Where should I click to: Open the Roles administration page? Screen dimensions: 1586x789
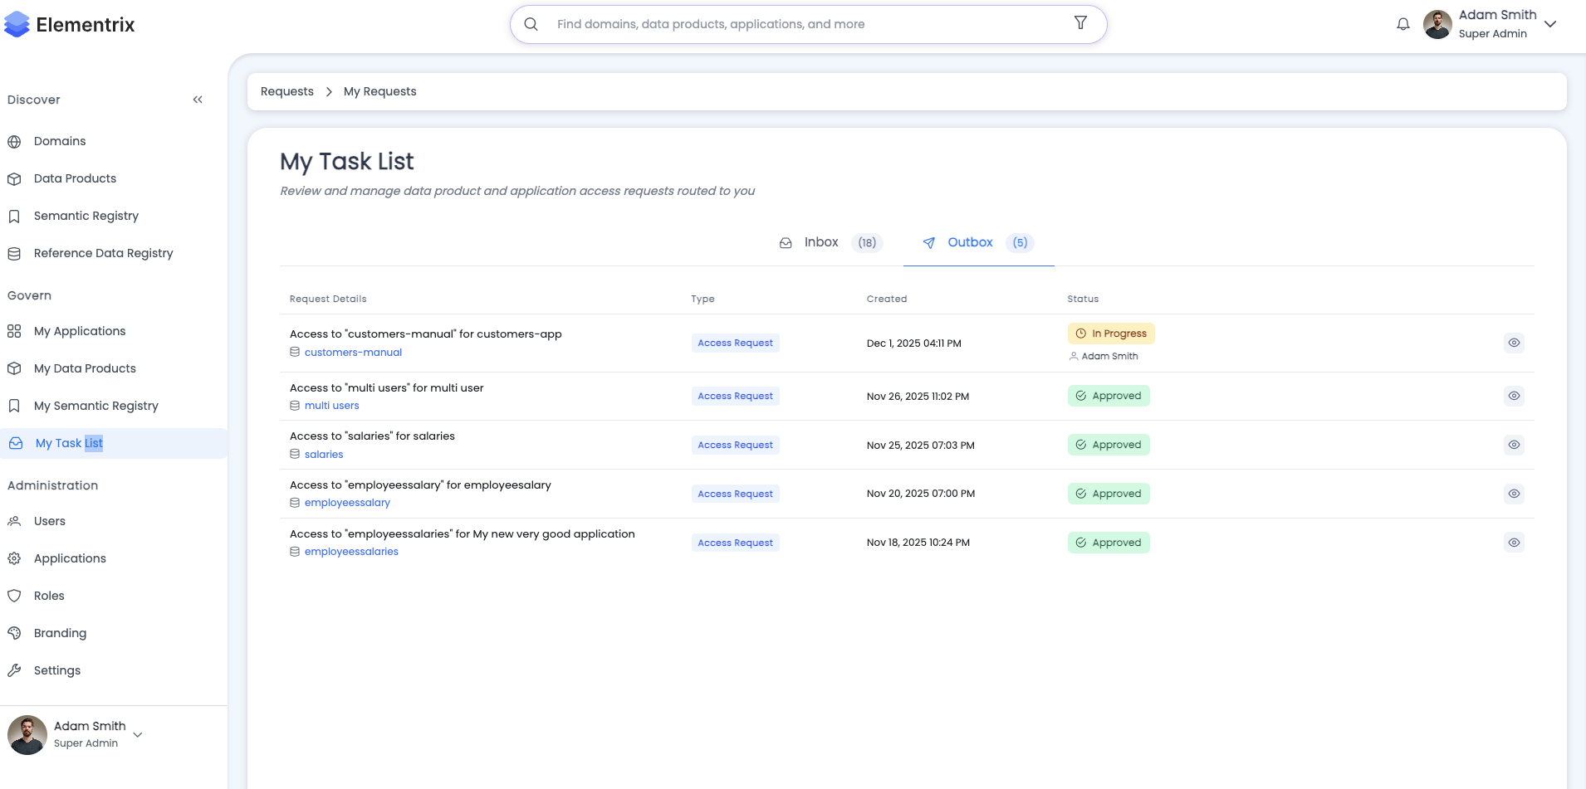click(x=49, y=596)
